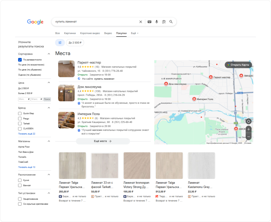Click the magnifier search icon
The height and width of the screenshot is (222, 271).
[x=171, y=22]
